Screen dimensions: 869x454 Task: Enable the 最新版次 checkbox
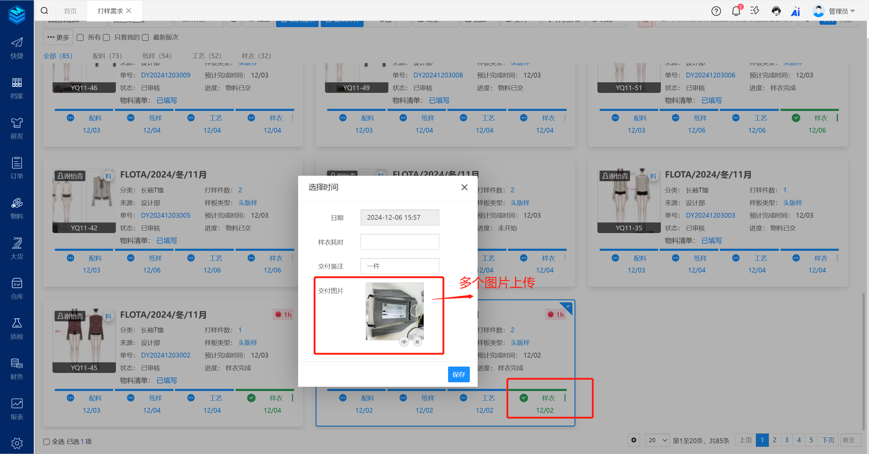coord(145,37)
